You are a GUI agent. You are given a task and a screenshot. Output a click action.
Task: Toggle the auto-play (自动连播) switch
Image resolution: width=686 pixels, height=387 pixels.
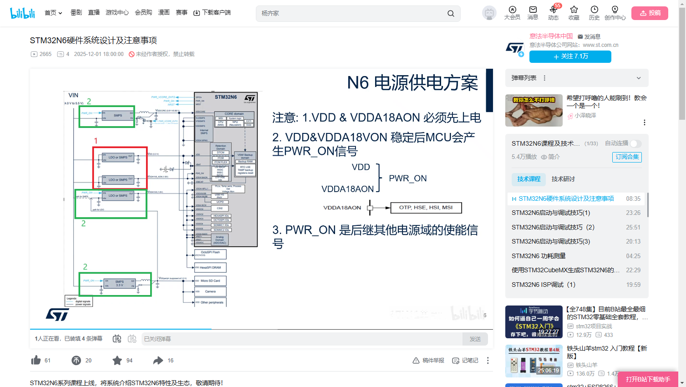coord(636,143)
